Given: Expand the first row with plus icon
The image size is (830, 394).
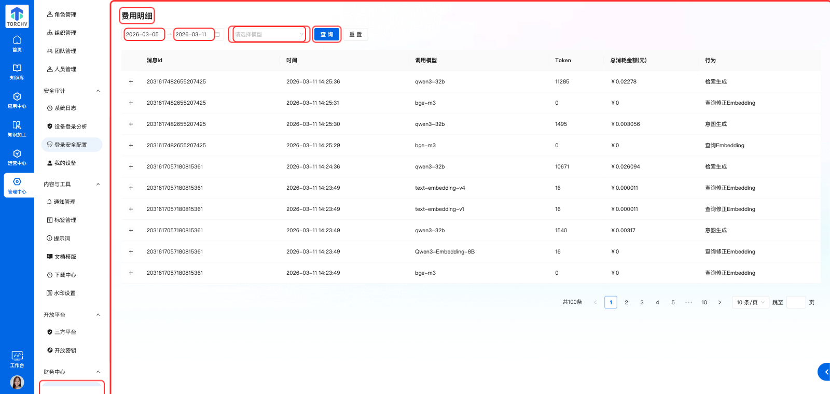Looking at the screenshot, I should click(x=131, y=82).
